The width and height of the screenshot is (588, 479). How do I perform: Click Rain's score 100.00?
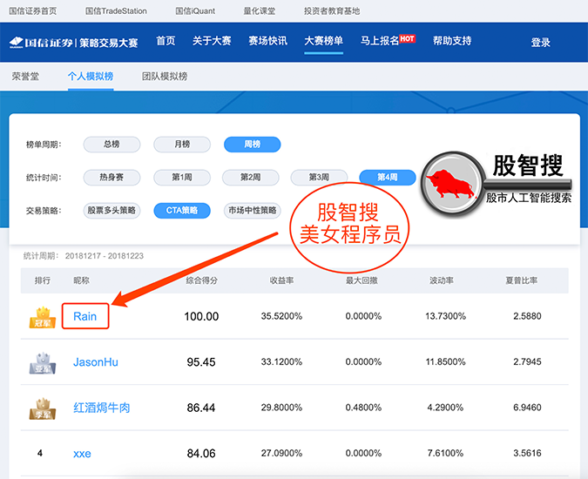click(201, 316)
